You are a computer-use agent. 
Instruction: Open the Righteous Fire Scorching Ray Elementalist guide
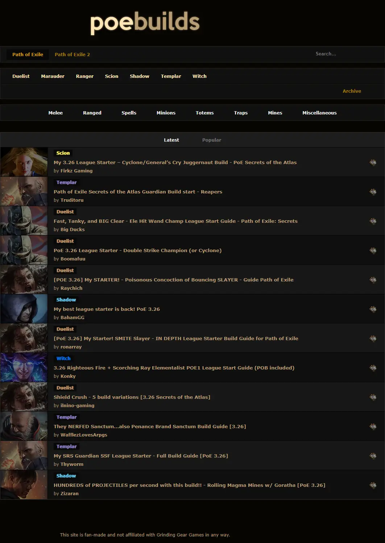(174, 368)
